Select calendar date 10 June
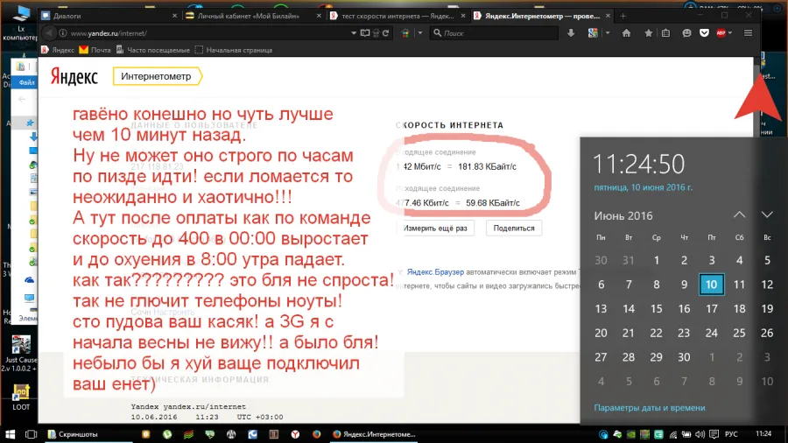The height and width of the screenshot is (443, 788). pos(712,285)
